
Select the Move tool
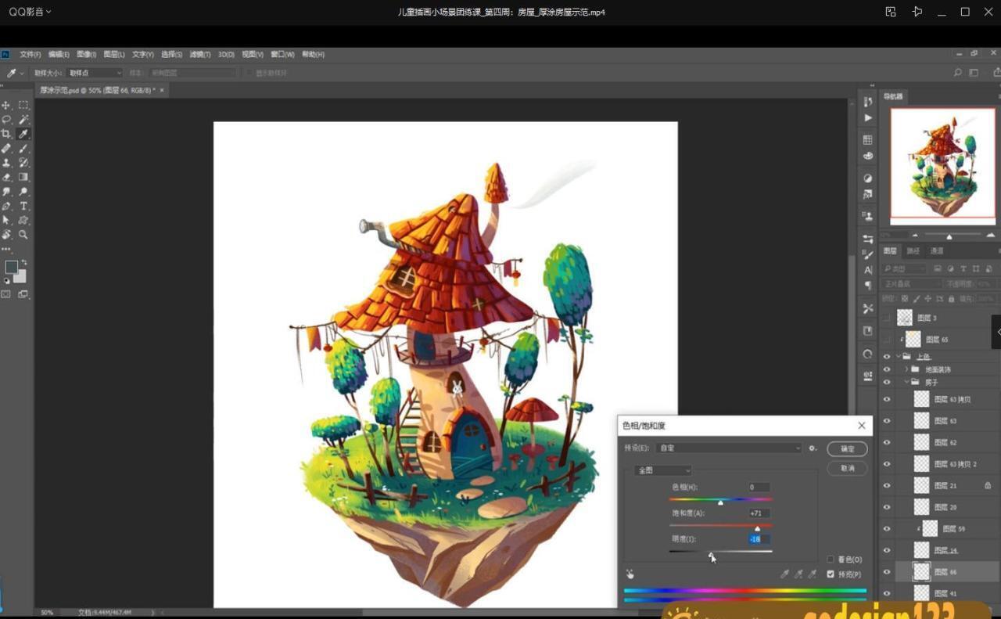click(x=6, y=105)
